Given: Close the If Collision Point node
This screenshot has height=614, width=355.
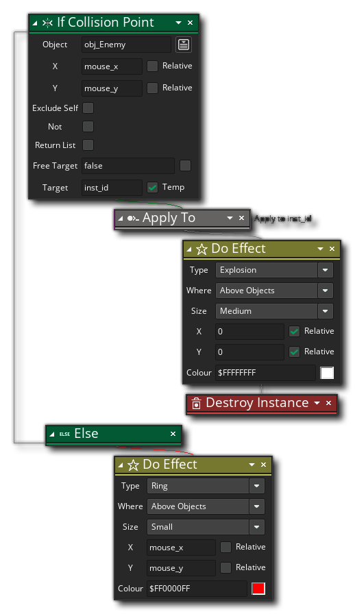Looking at the screenshot, I should point(190,23).
